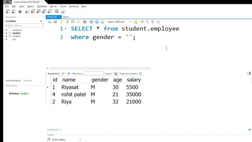Click the beautify query broom icon
The height and width of the screenshot is (142, 252).
point(142,22)
